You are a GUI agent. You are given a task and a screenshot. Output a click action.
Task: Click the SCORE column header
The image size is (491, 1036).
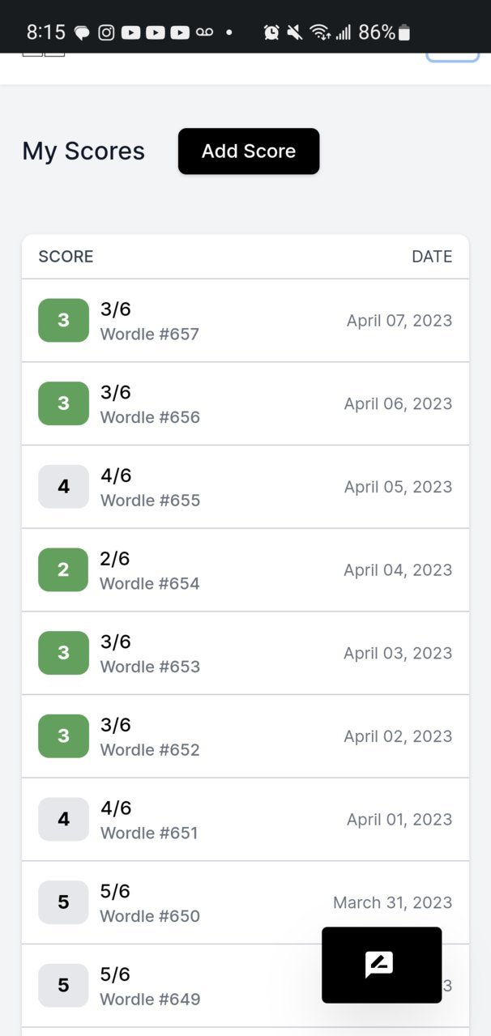66,257
